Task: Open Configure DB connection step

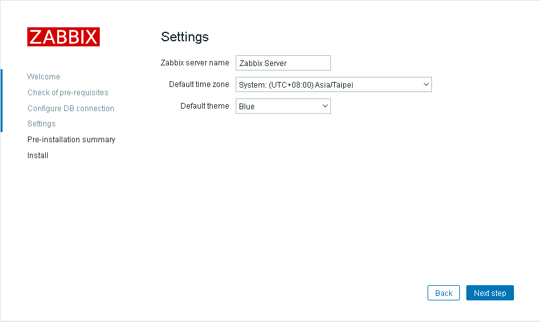Action: click(71, 109)
